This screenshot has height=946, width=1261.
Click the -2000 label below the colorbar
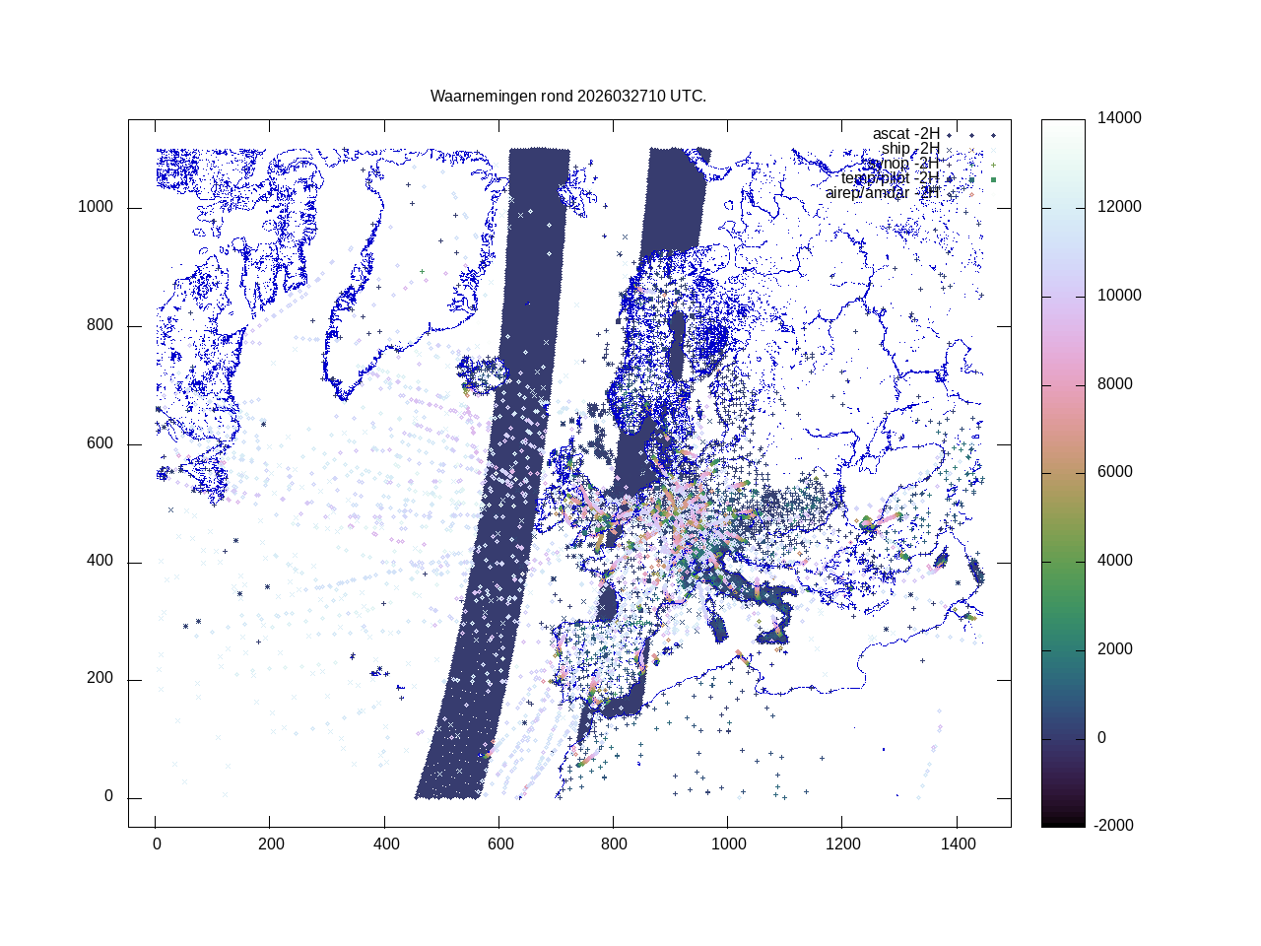(x=1115, y=826)
